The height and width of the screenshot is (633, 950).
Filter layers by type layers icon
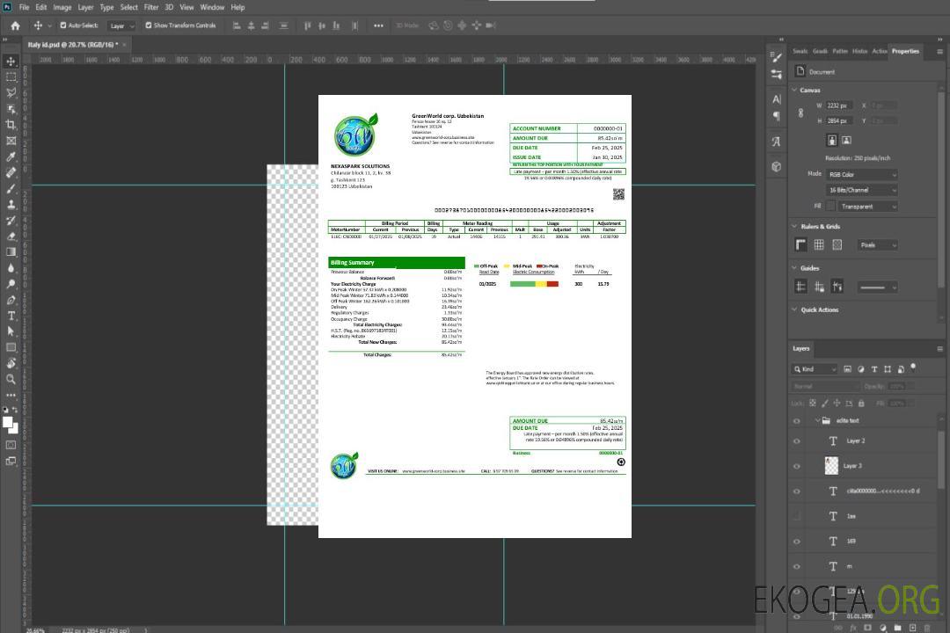pyautogui.click(x=874, y=369)
